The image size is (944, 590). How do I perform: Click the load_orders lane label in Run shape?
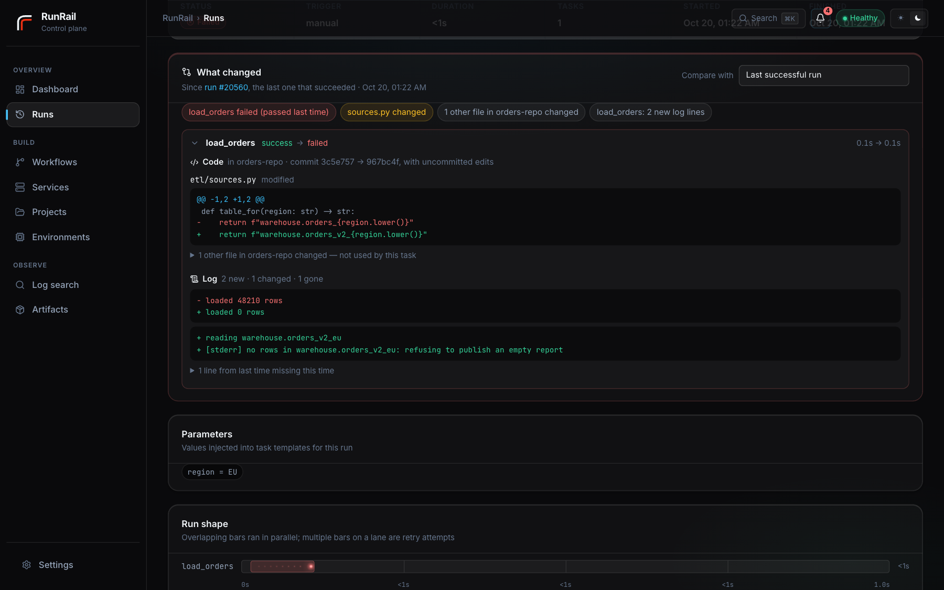(x=207, y=566)
